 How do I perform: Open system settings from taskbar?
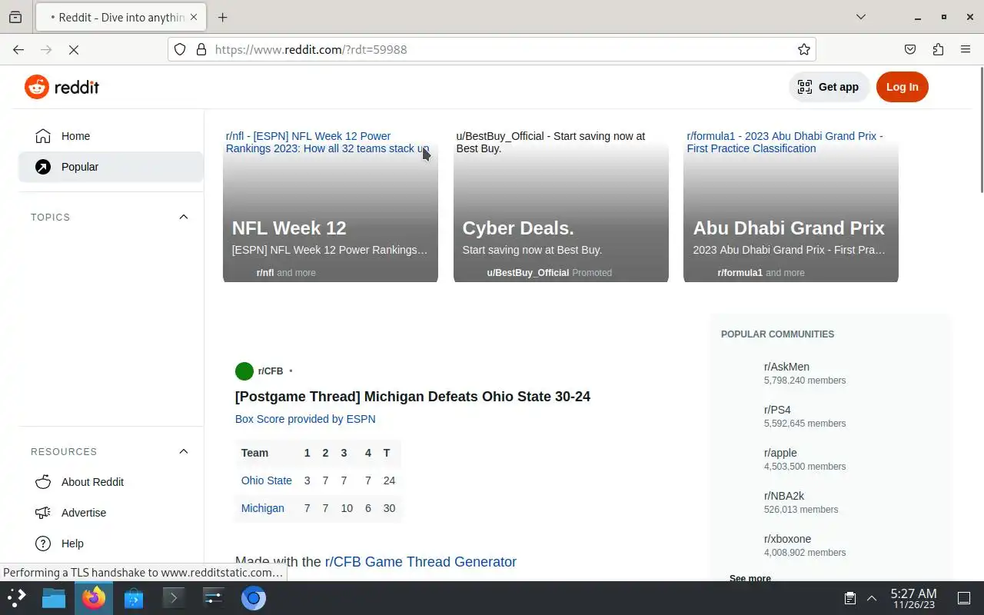(214, 597)
